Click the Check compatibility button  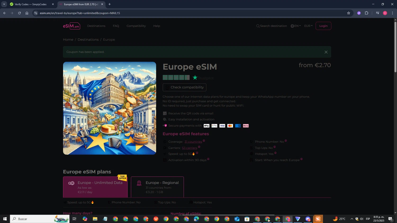(184, 87)
